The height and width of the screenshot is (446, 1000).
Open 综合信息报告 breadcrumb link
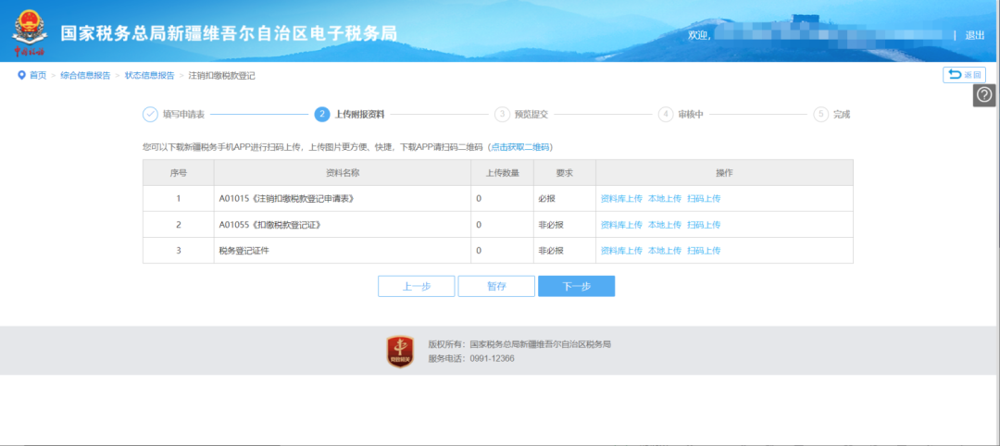point(85,75)
